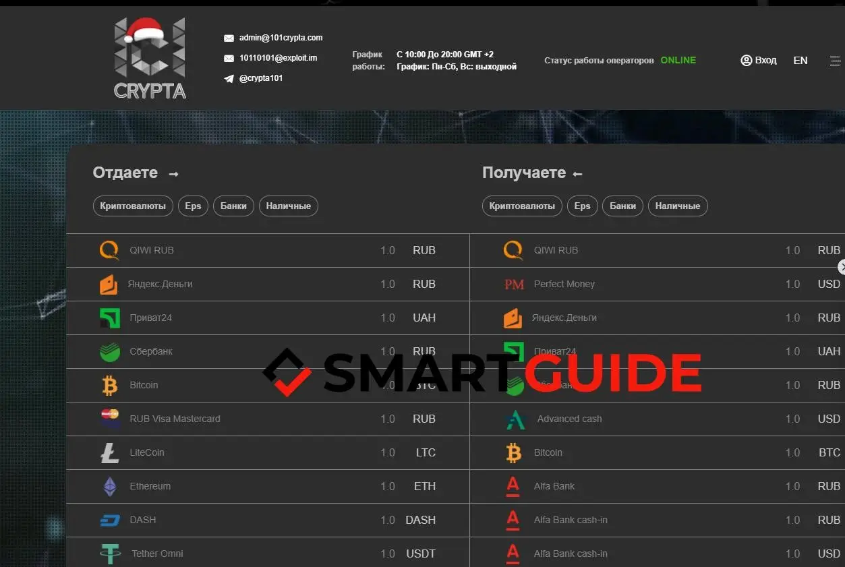Click Bitcoin label in Отдаете list
This screenshot has height=567, width=845.
pyautogui.click(x=144, y=385)
